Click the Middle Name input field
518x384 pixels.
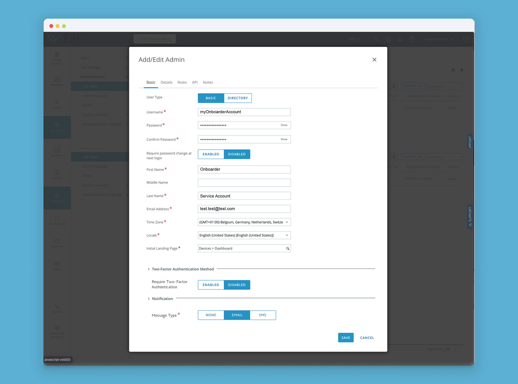(244, 183)
